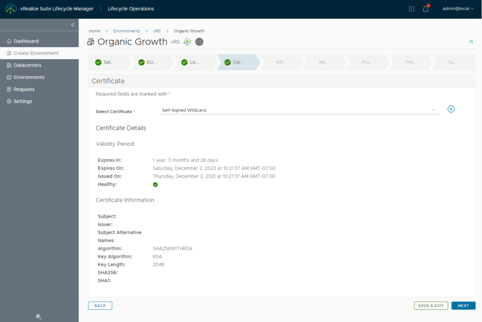Screen dimensions: 482x322
Task: Click the Issued On date, December 2, 2021
Action: 214,176
